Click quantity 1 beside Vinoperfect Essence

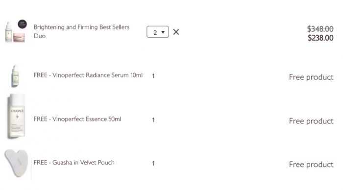tap(153, 120)
